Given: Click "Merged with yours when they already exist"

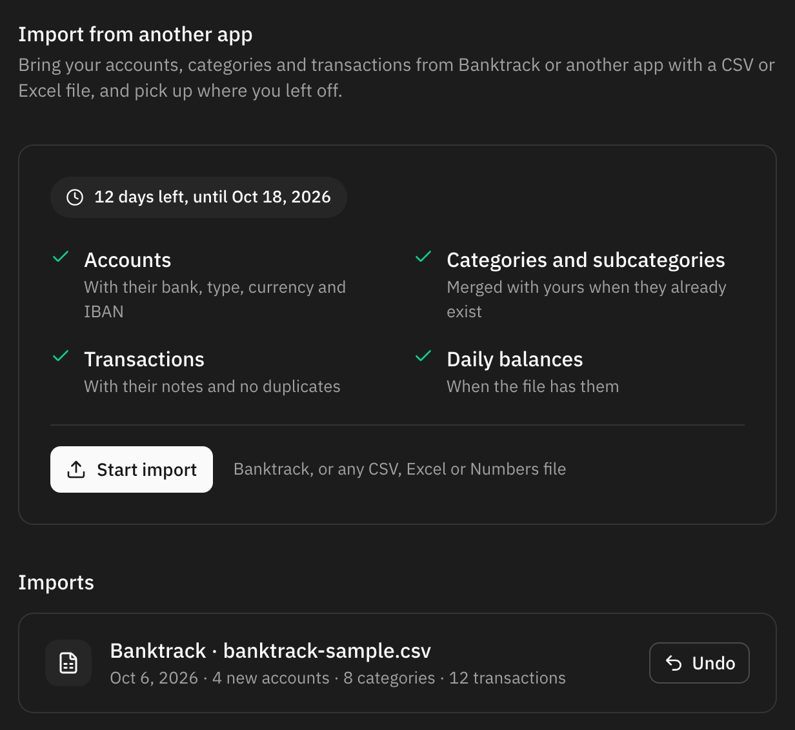Looking at the screenshot, I should tap(587, 299).
